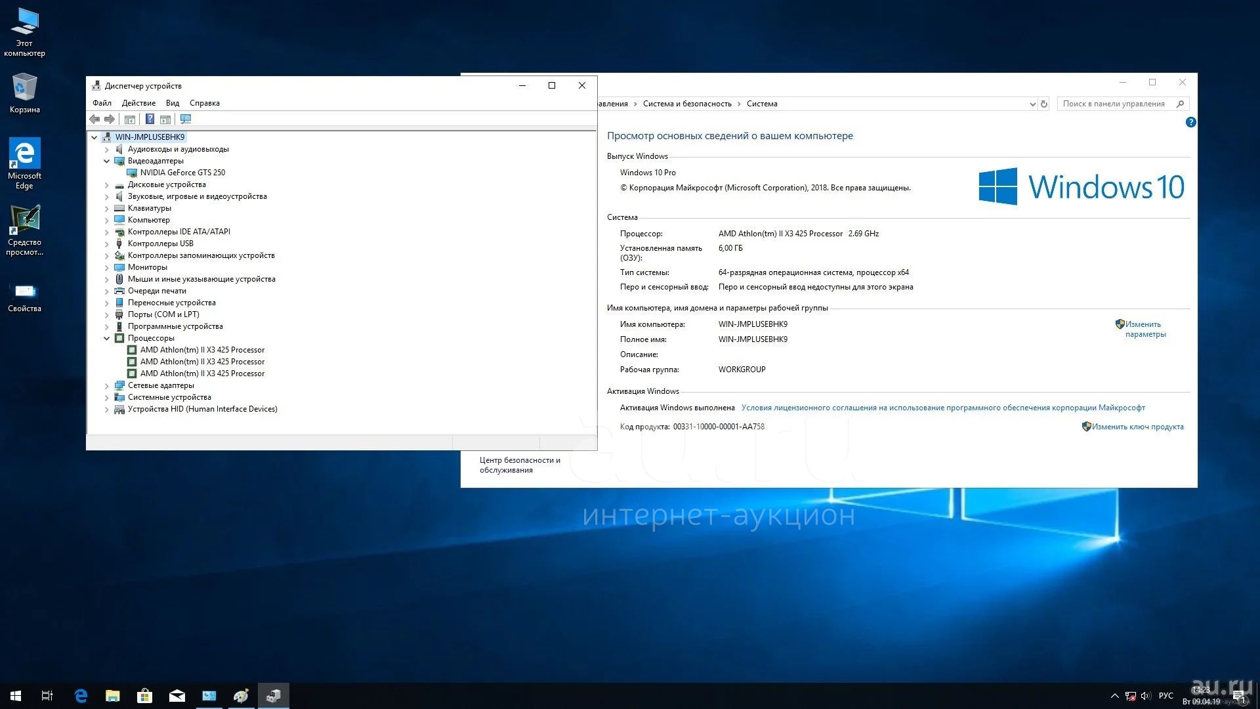This screenshot has width=1260, height=709.
Task: Show hidden tray icons chevron
Action: pyautogui.click(x=1114, y=696)
